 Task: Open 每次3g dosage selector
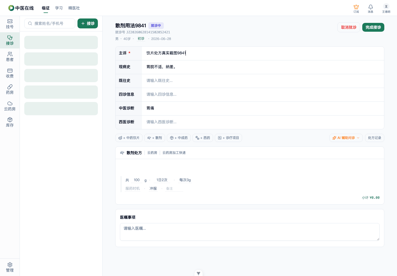[185, 180]
